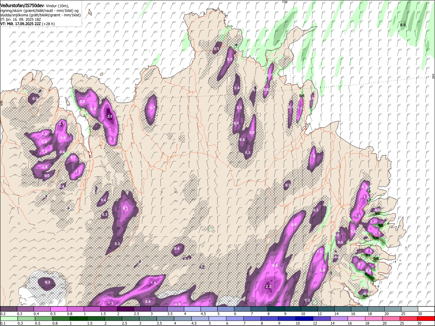
Task: Click the 1.8 precipitation value on the map
Action: pyautogui.click(x=153, y=283)
